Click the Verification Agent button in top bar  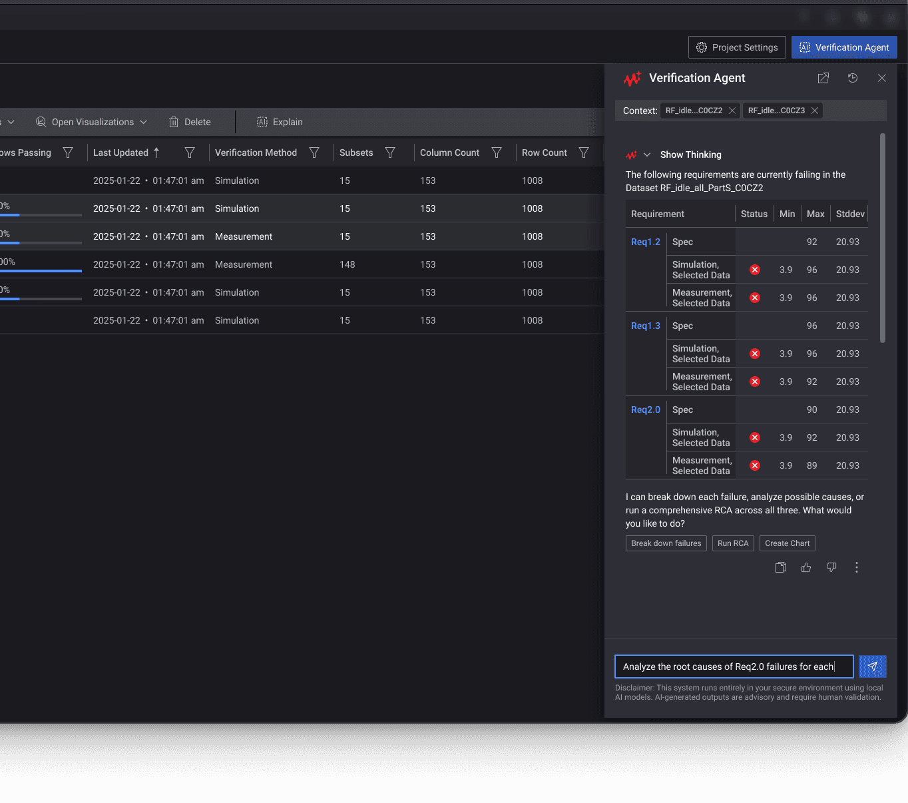844,47
